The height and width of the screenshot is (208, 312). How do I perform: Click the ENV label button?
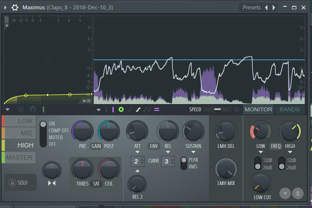[154, 146]
